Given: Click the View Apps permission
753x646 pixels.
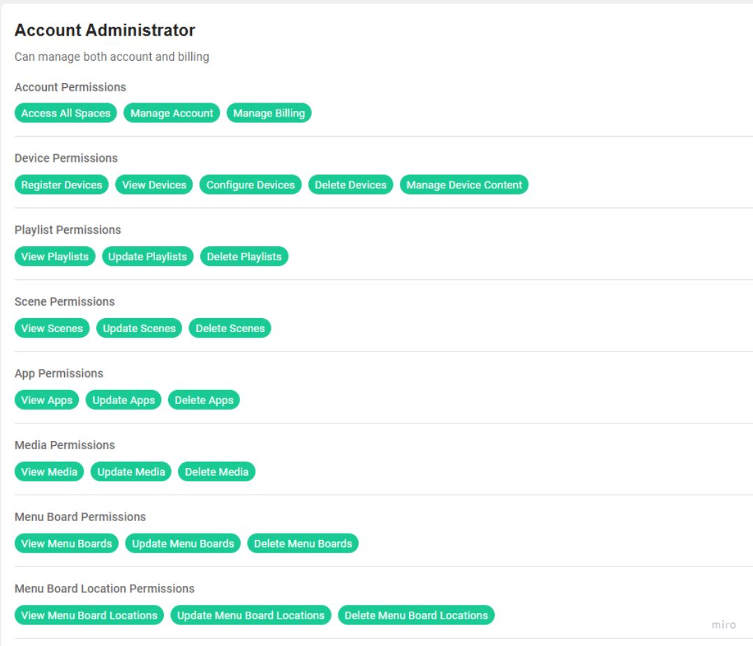Looking at the screenshot, I should click(x=46, y=400).
